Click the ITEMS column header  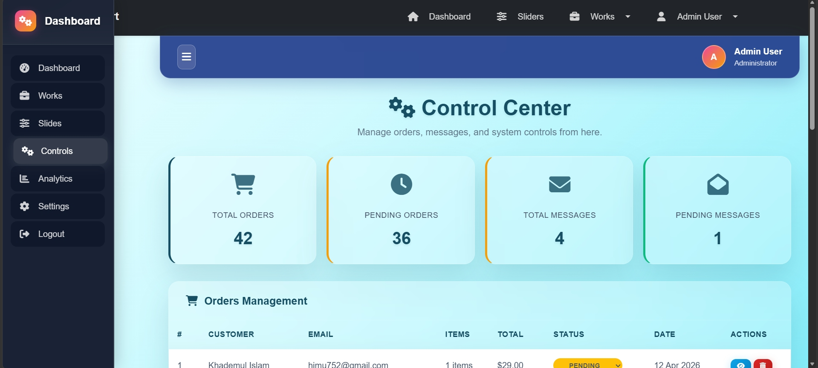pyautogui.click(x=457, y=334)
